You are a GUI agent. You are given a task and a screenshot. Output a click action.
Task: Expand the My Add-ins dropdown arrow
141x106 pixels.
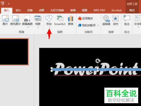(x=98, y=25)
